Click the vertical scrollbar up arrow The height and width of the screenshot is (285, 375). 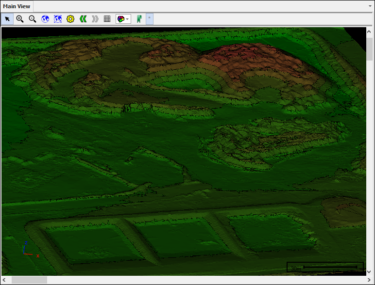[370, 31]
